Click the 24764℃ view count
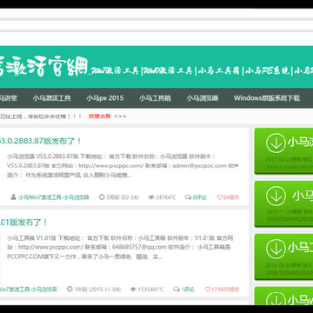This screenshot has height=313, width=313. [x=166, y=197]
